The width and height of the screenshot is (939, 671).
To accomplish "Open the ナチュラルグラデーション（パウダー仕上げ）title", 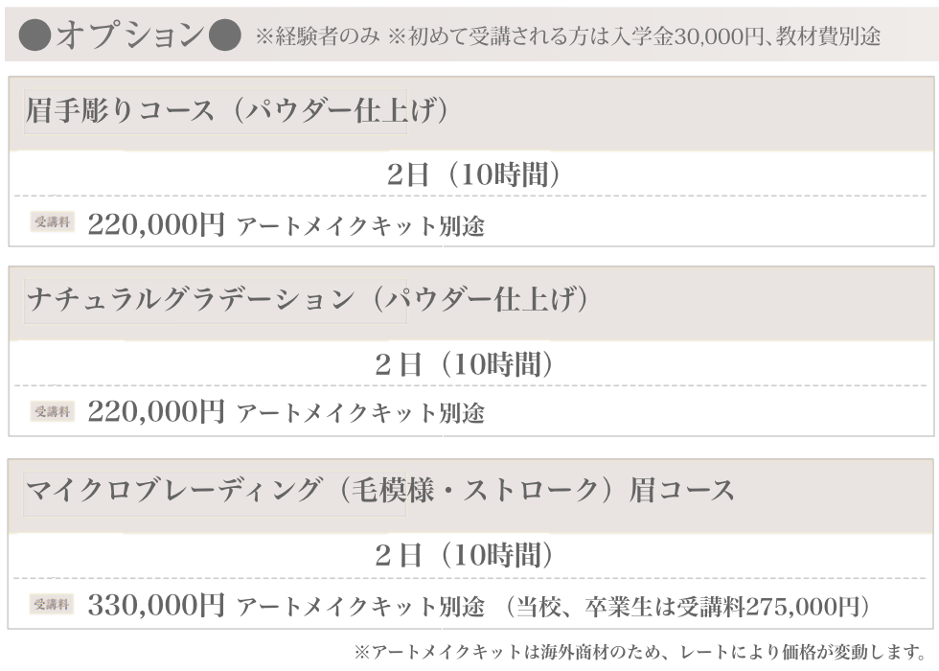I will 307,299.
